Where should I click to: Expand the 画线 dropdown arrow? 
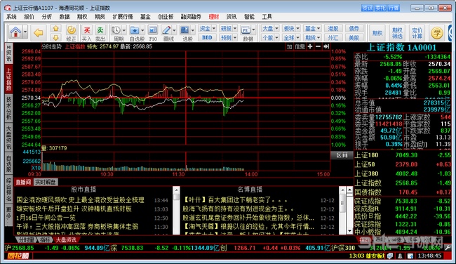click(x=174, y=30)
